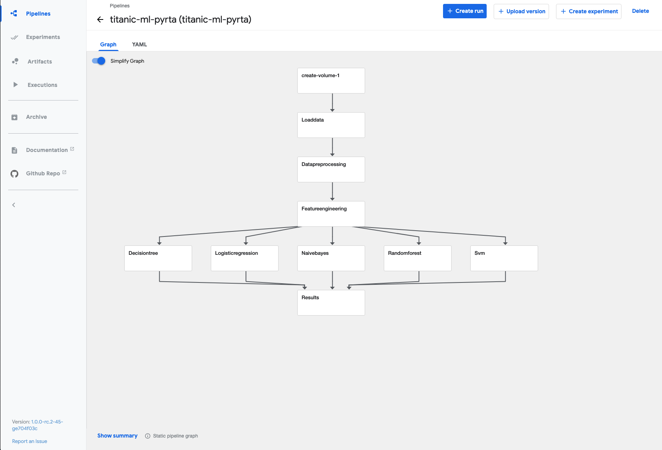Select the Graph tab

click(108, 44)
